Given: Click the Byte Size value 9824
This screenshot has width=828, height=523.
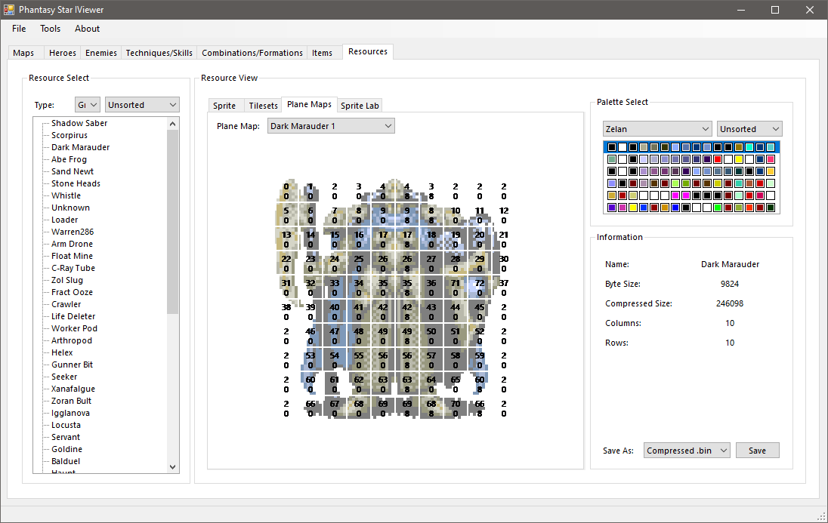Looking at the screenshot, I should (x=730, y=284).
